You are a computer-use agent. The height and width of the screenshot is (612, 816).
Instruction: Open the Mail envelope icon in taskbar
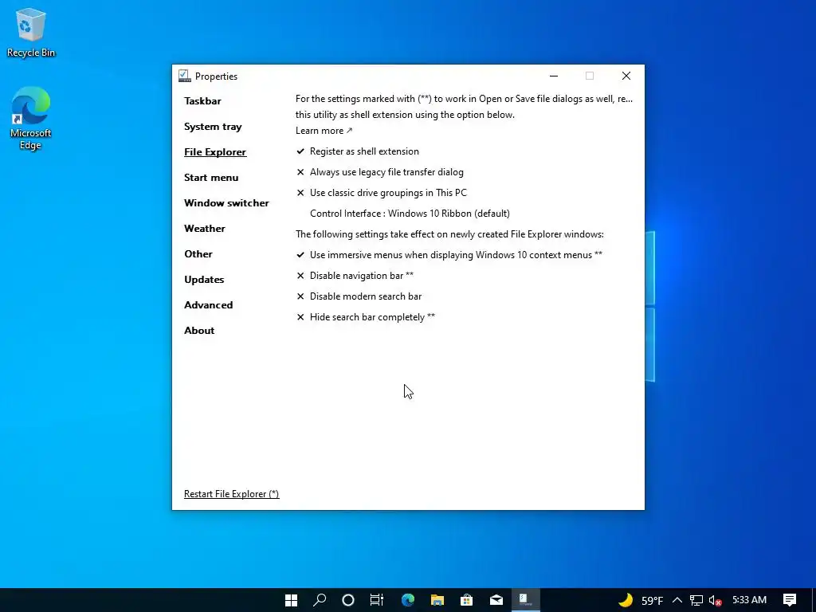496,600
